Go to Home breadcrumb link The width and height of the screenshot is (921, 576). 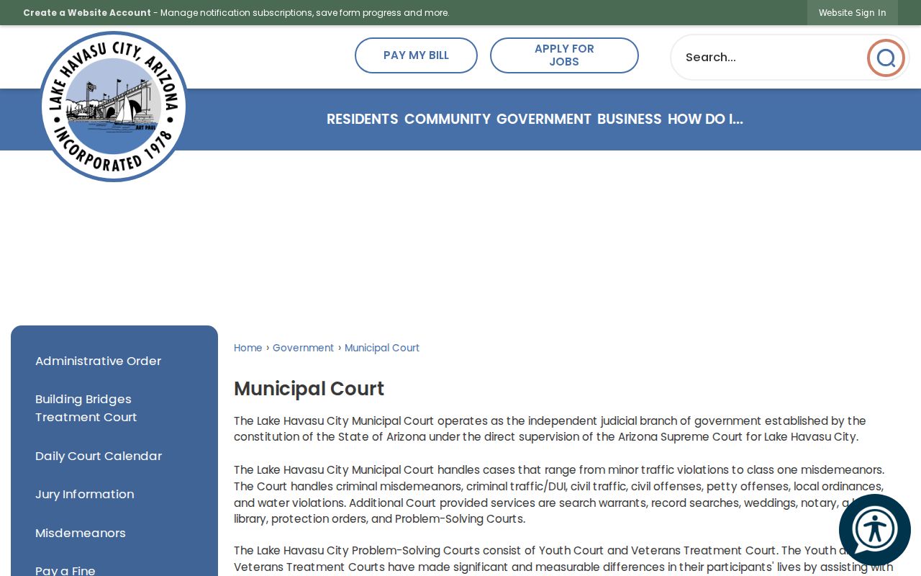click(248, 348)
